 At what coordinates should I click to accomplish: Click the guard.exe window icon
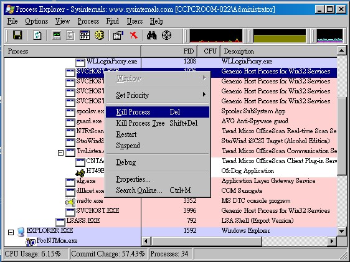(70, 123)
